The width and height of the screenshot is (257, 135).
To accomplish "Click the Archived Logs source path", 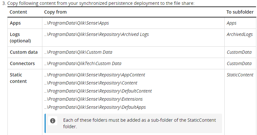I will 96,34.
